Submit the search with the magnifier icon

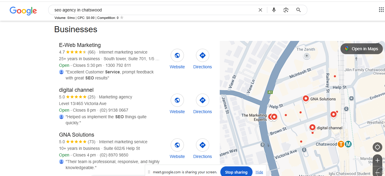point(299,10)
